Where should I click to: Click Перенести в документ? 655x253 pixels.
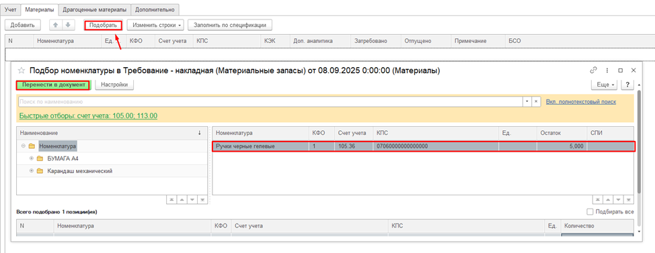pos(53,85)
